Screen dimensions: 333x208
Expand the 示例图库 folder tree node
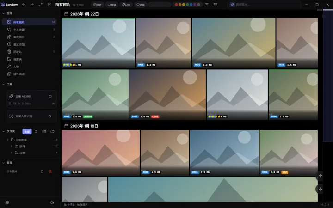coord(8,140)
